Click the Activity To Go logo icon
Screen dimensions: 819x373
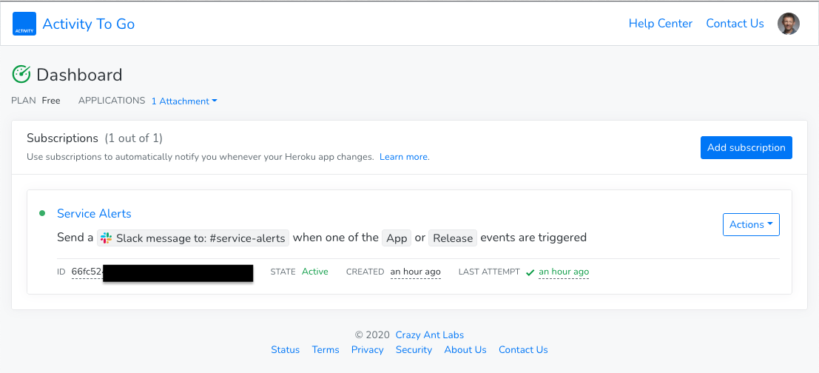point(24,24)
